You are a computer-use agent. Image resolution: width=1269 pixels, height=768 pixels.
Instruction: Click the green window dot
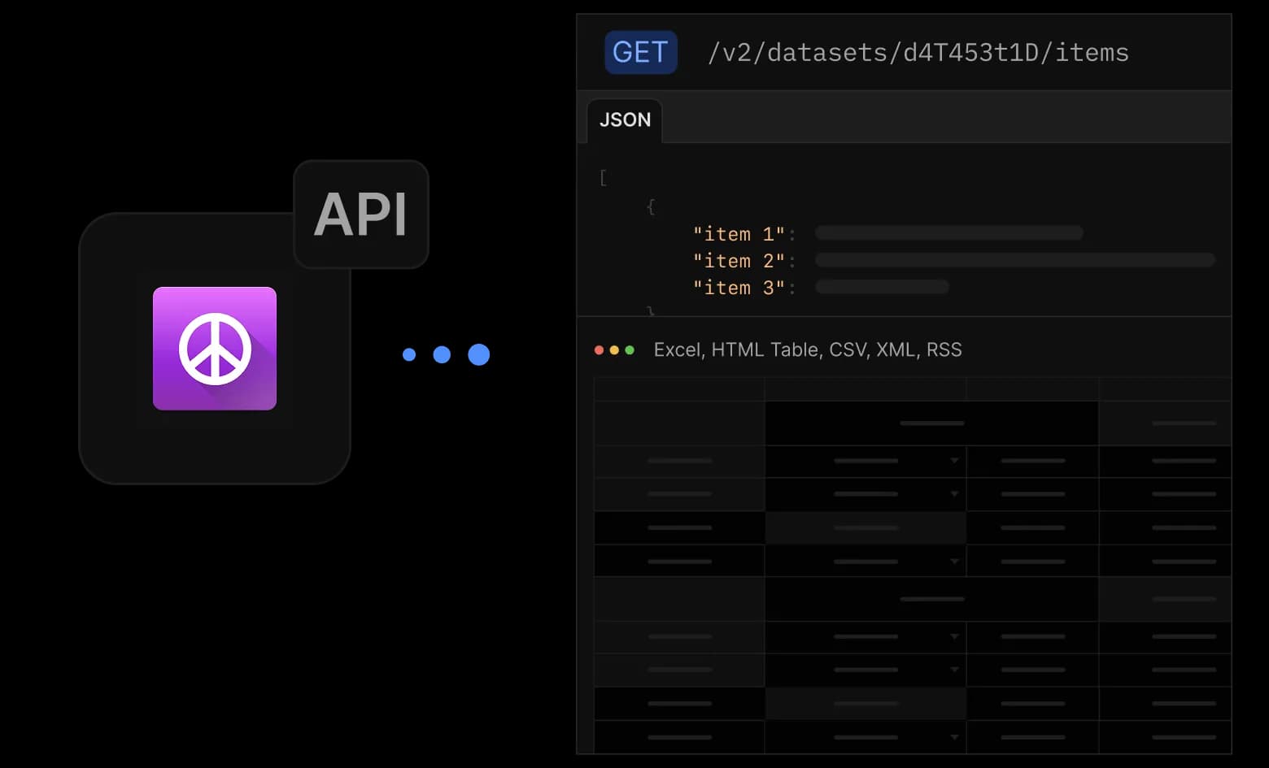click(x=630, y=350)
